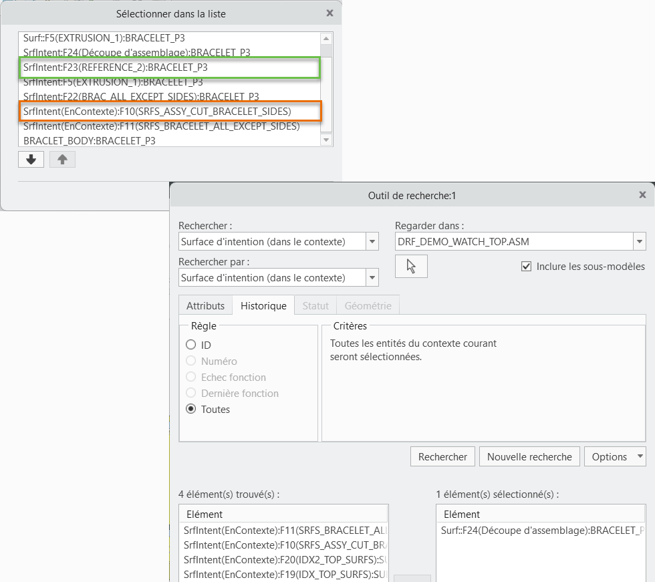Select BRACLET_BODY:BRACELET_P3 list row

[x=169, y=141]
